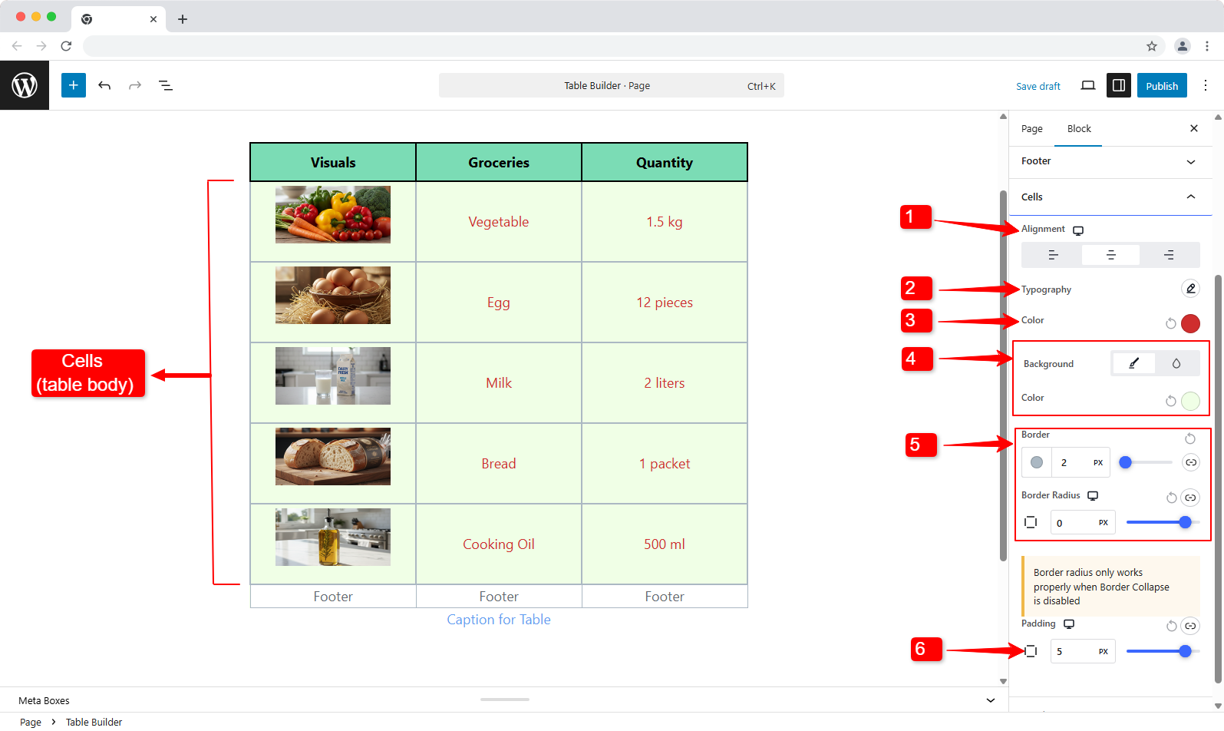The width and height of the screenshot is (1224, 731).
Task: Open Typography edit pencil icon
Action: tap(1190, 289)
